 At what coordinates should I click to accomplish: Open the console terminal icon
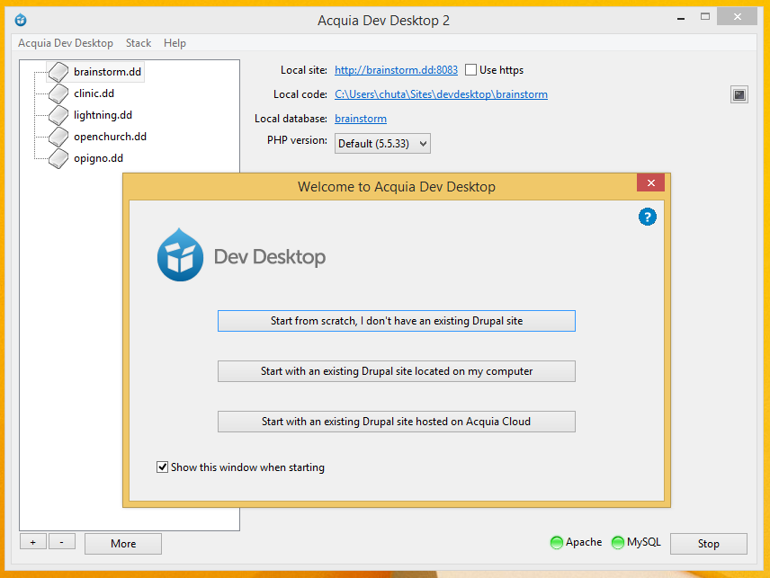click(739, 94)
